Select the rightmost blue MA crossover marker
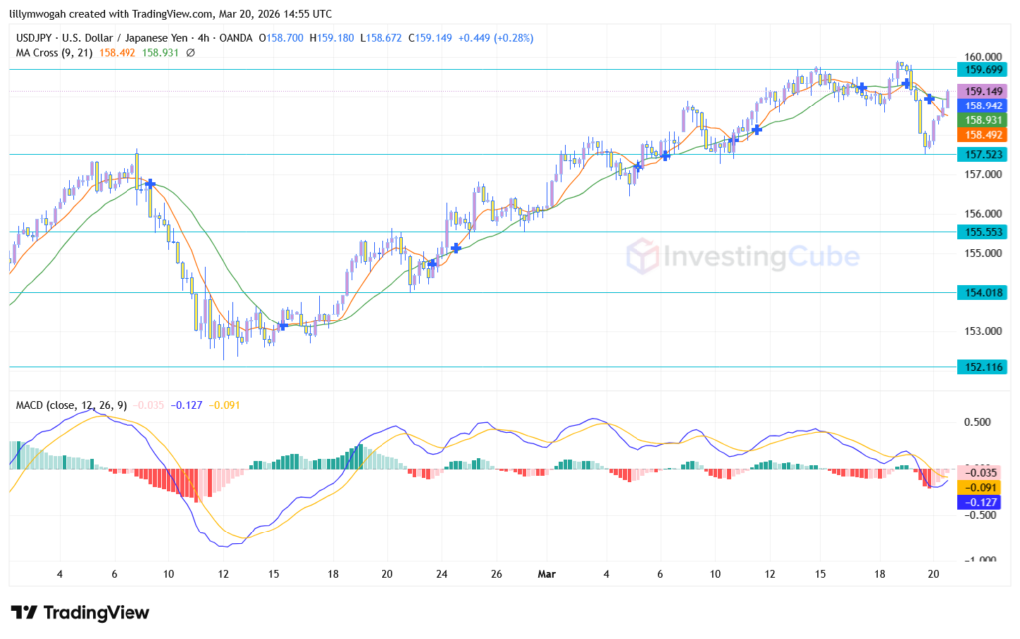The width and height of the screenshot is (1020, 639). coord(929,99)
